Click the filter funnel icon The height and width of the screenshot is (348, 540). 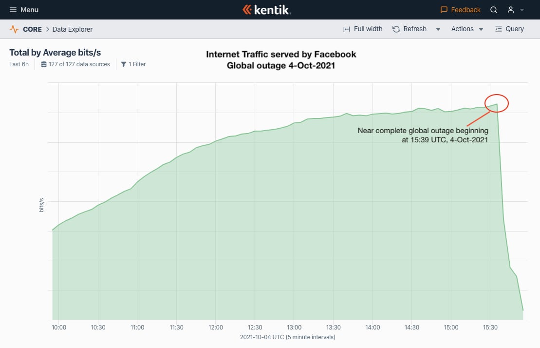click(x=124, y=64)
